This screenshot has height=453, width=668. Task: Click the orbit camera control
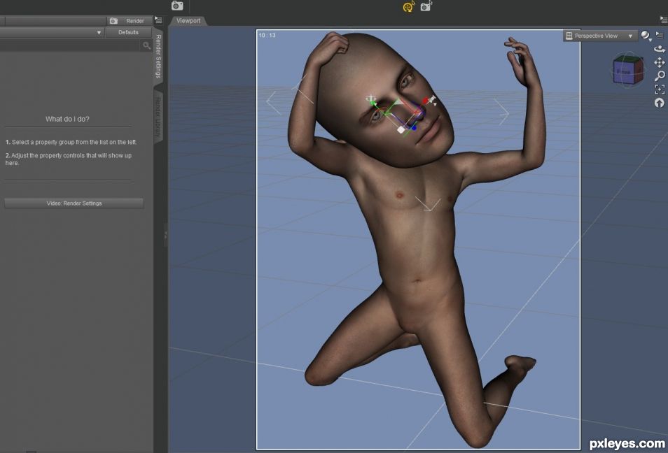(660, 50)
